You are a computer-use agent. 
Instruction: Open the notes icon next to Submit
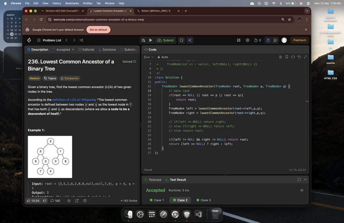(181, 40)
